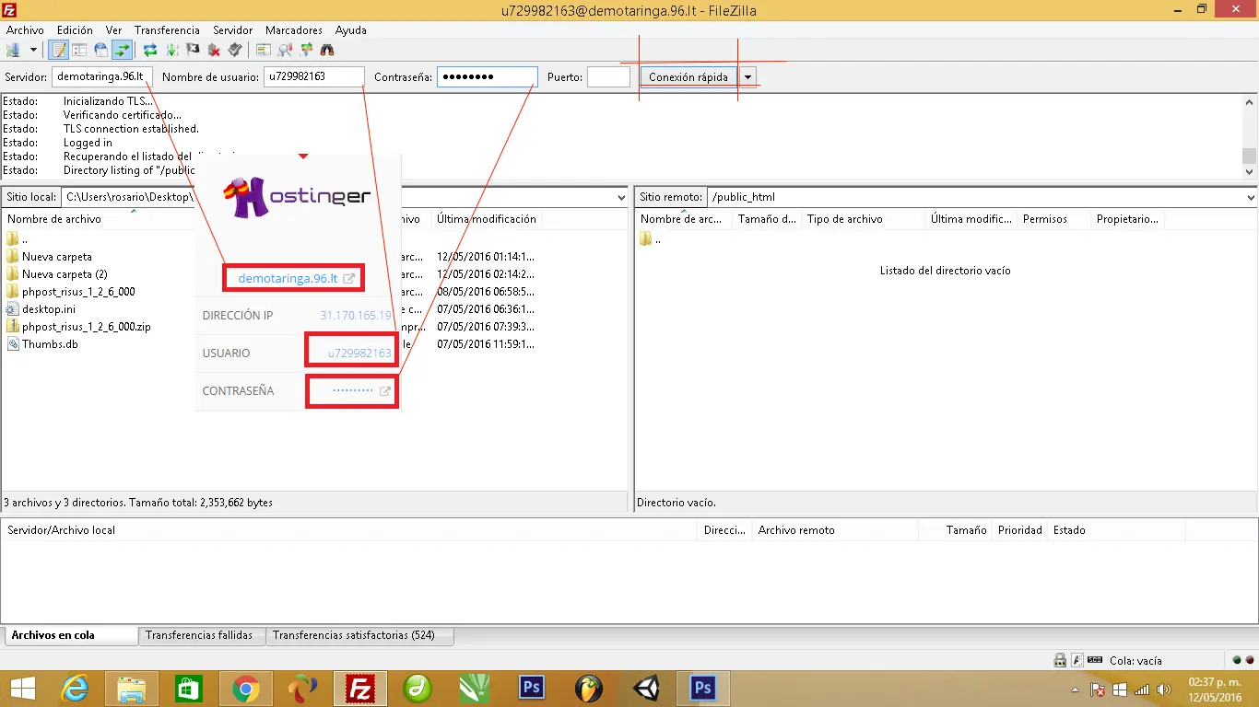Click the message log scrollbar down arrow
This screenshot has height=707, width=1259.
[x=1250, y=171]
